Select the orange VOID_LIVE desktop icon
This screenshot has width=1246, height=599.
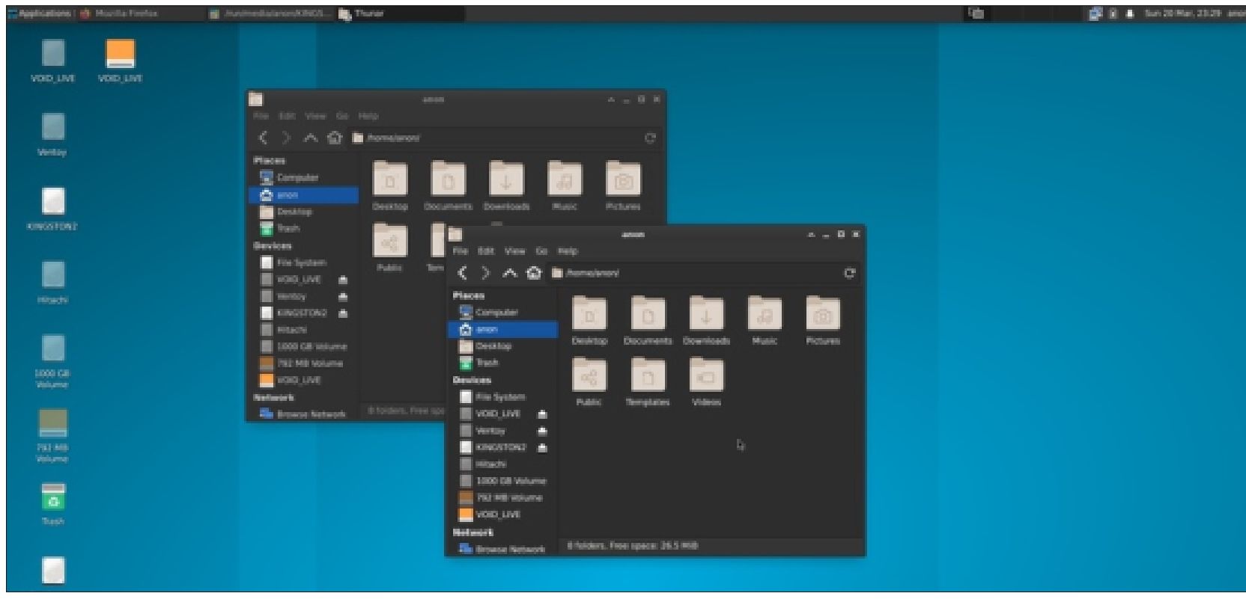121,60
